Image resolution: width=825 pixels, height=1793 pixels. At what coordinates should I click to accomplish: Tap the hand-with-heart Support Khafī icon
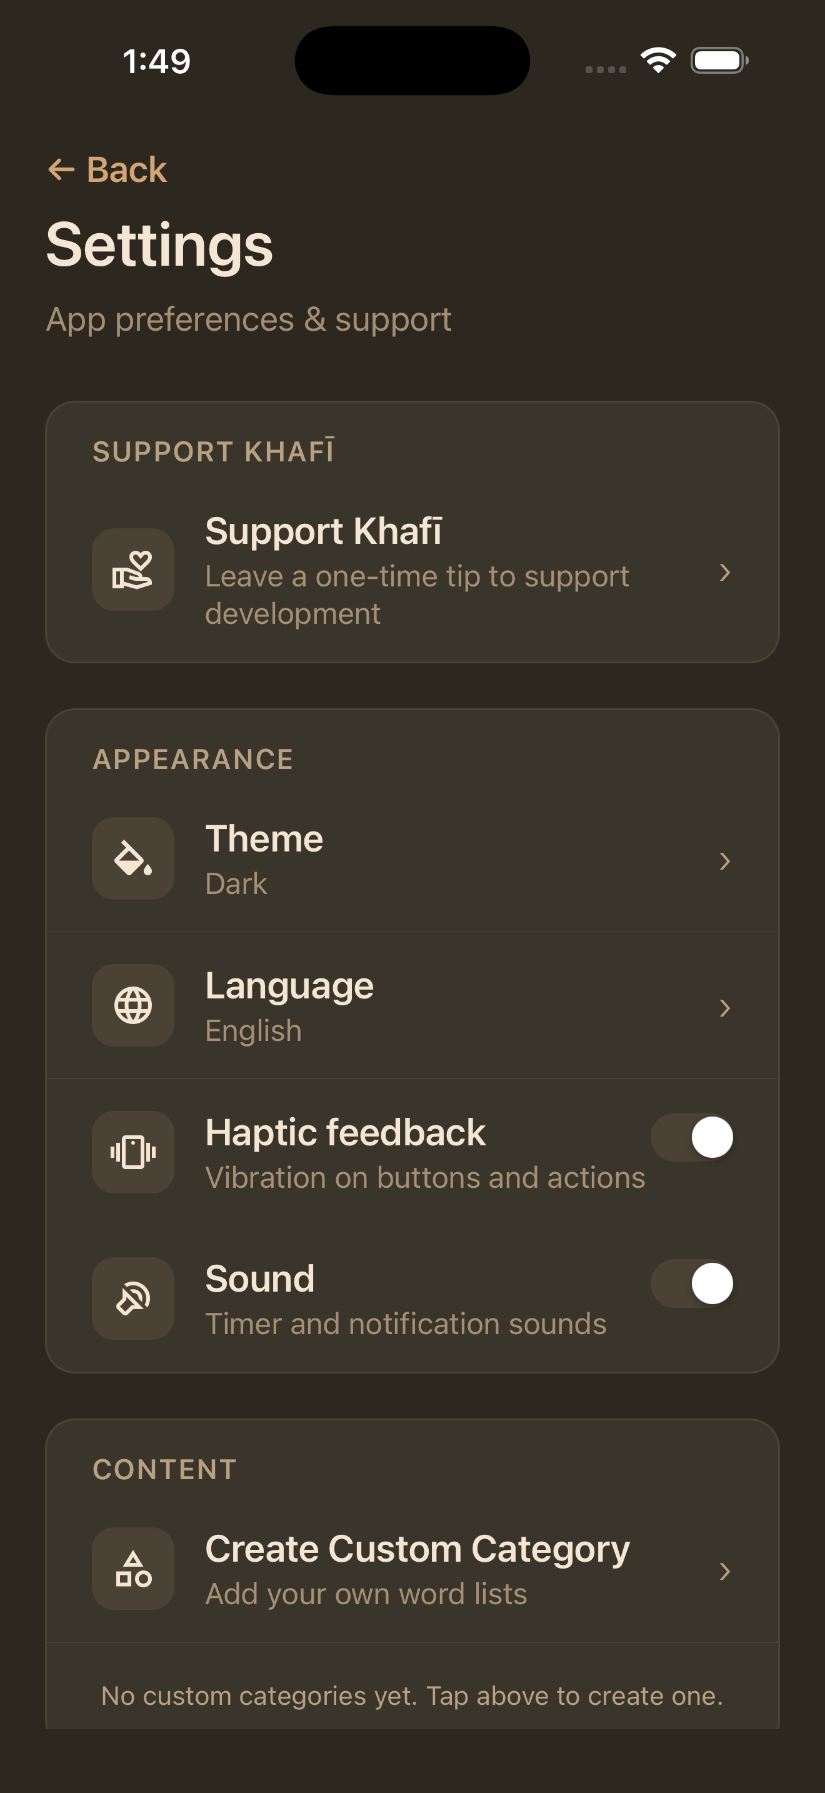132,570
